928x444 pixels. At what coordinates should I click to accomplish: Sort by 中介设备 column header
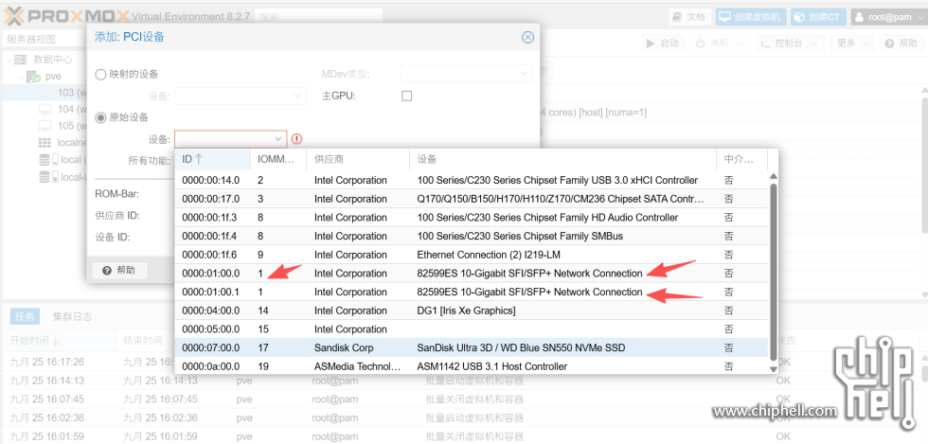coord(741,159)
